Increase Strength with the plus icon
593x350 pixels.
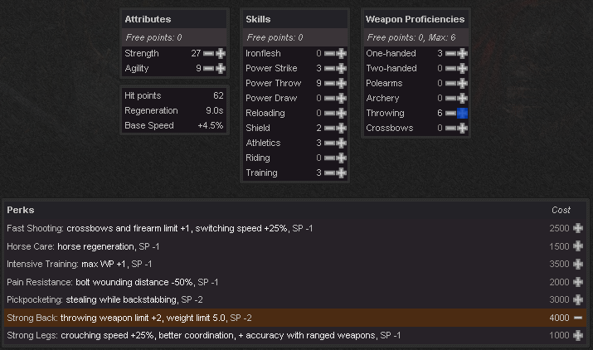221,53
